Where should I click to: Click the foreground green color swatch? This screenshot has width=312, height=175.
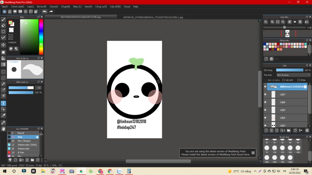click(x=10, y=22)
